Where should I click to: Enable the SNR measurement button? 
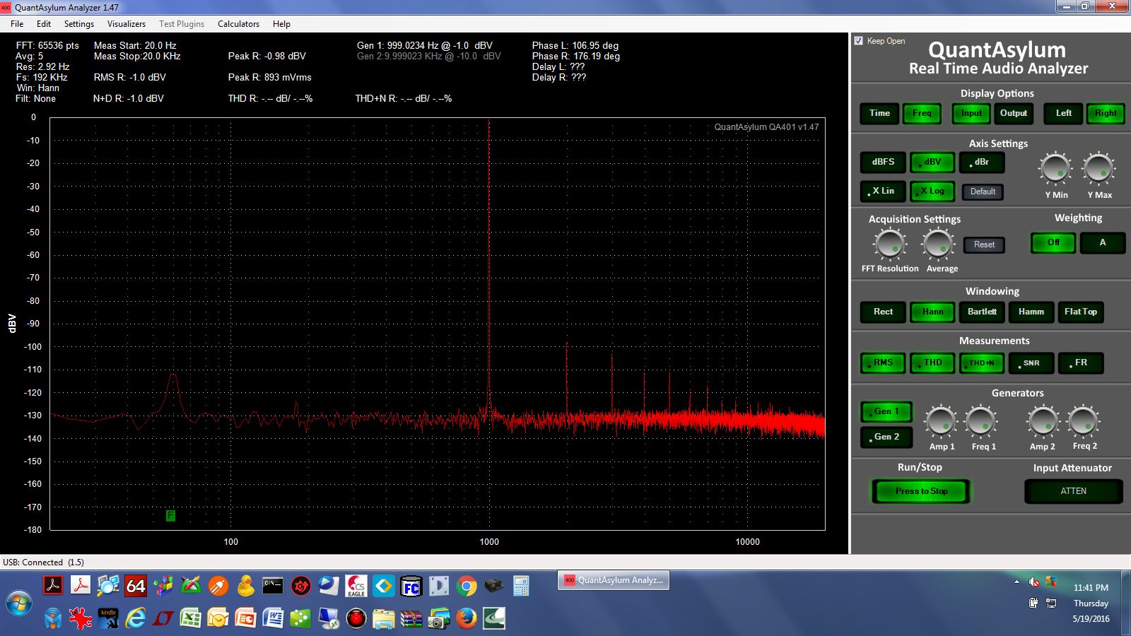[1031, 363]
